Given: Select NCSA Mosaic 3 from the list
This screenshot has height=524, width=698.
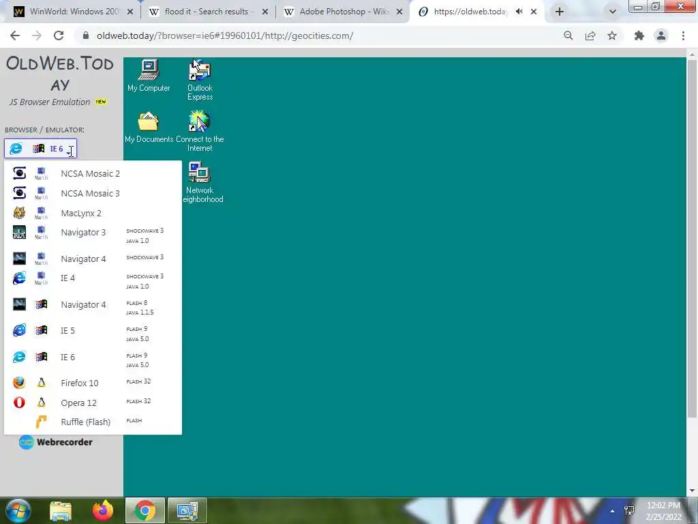Looking at the screenshot, I should click(93, 193).
